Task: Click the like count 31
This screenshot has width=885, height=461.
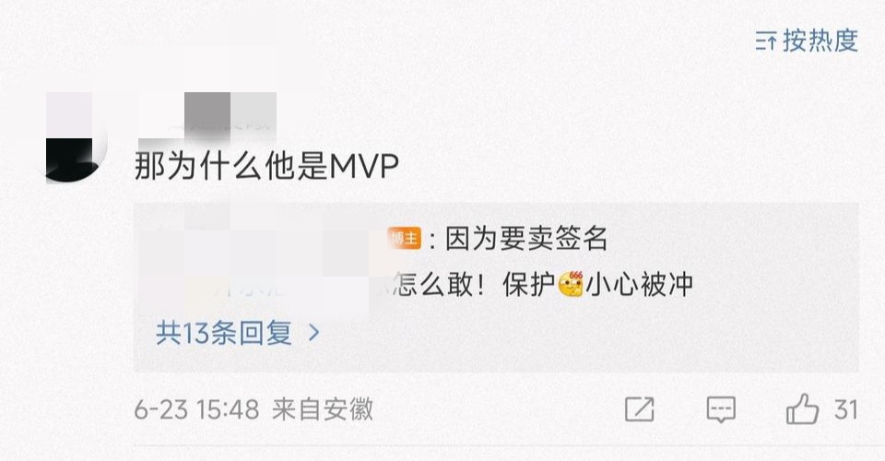Action: [846, 409]
